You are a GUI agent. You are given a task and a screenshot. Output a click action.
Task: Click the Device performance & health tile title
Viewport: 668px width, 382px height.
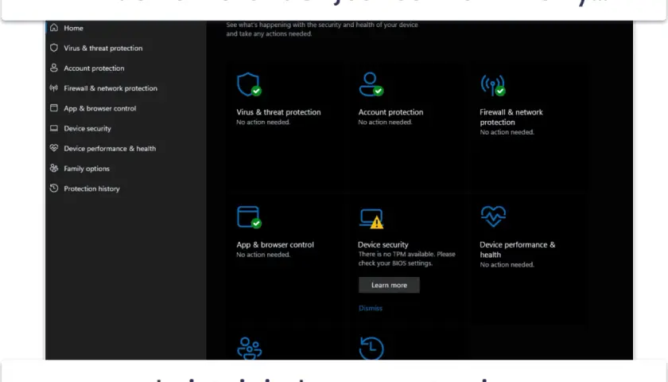pyautogui.click(x=517, y=249)
